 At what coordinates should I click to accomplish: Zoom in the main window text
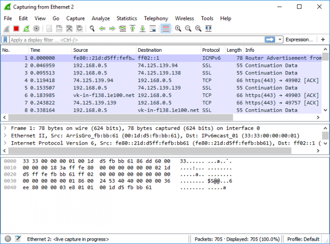point(178,28)
